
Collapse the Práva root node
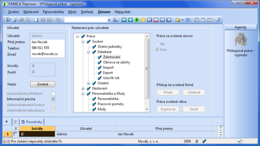[x=77, y=36]
